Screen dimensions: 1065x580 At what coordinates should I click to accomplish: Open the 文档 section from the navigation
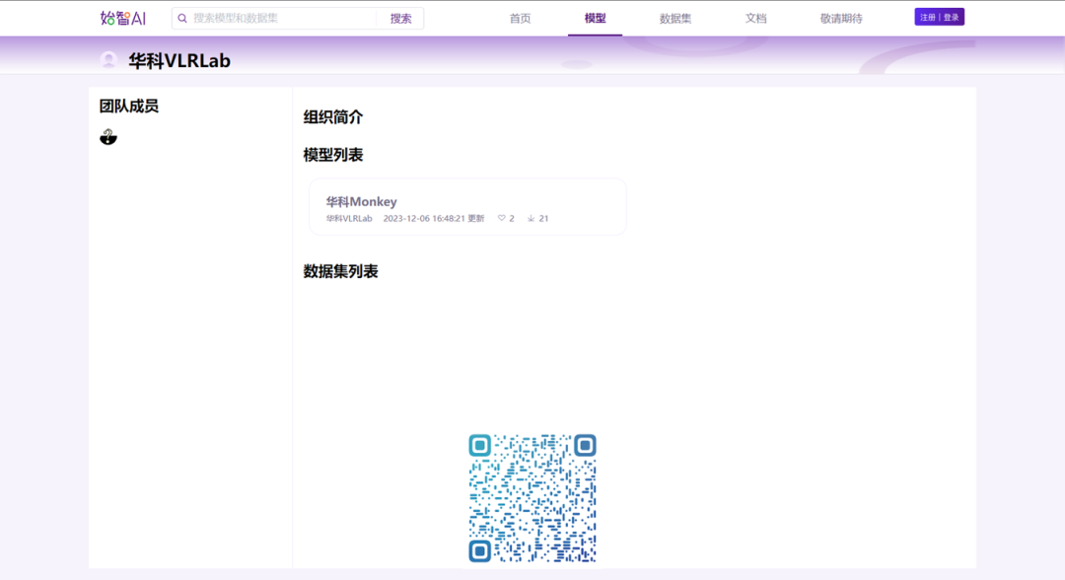pyautogui.click(x=754, y=17)
